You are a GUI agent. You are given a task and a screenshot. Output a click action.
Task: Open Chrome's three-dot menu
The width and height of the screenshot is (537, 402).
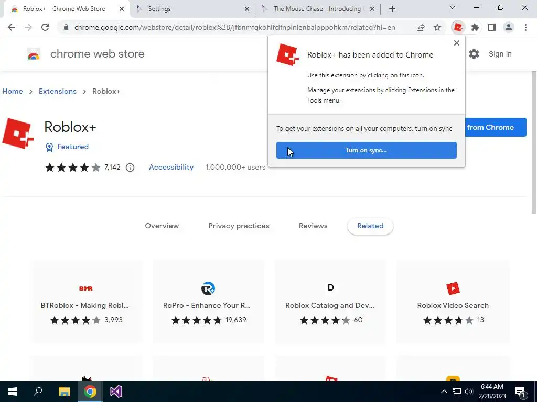coord(525,27)
